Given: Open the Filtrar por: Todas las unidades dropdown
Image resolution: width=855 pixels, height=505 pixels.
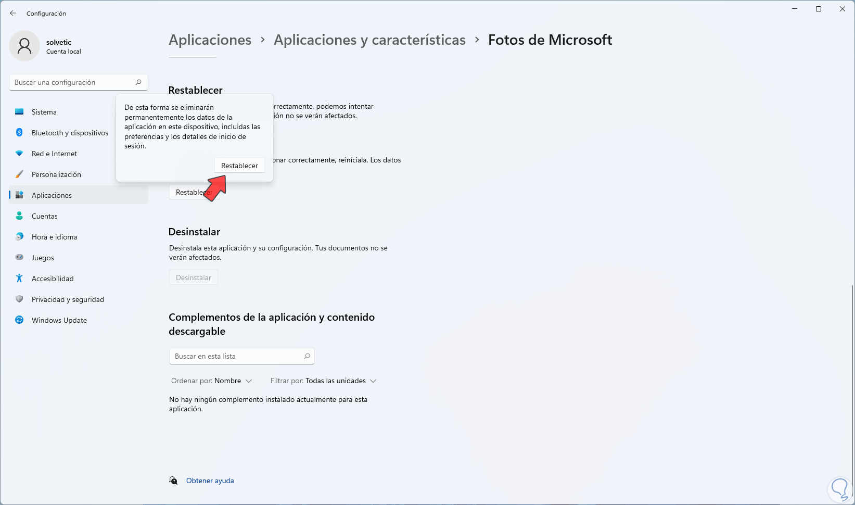Looking at the screenshot, I should pyautogui.click(x=323, y=381).
